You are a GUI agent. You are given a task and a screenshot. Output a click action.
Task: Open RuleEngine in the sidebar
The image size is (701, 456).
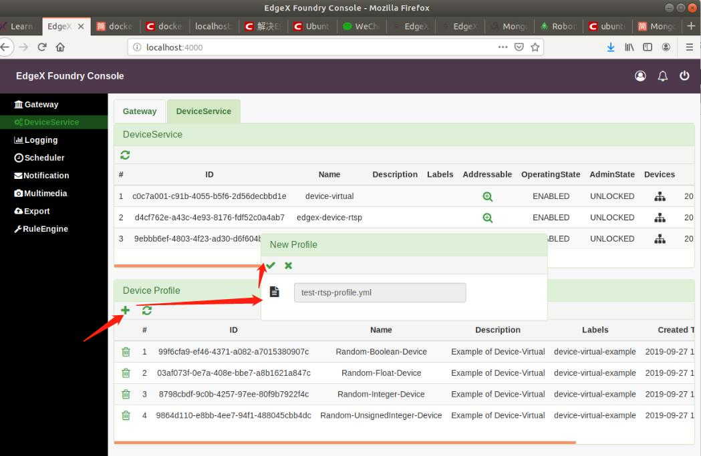pyautogui.click(x=41, y=229)
